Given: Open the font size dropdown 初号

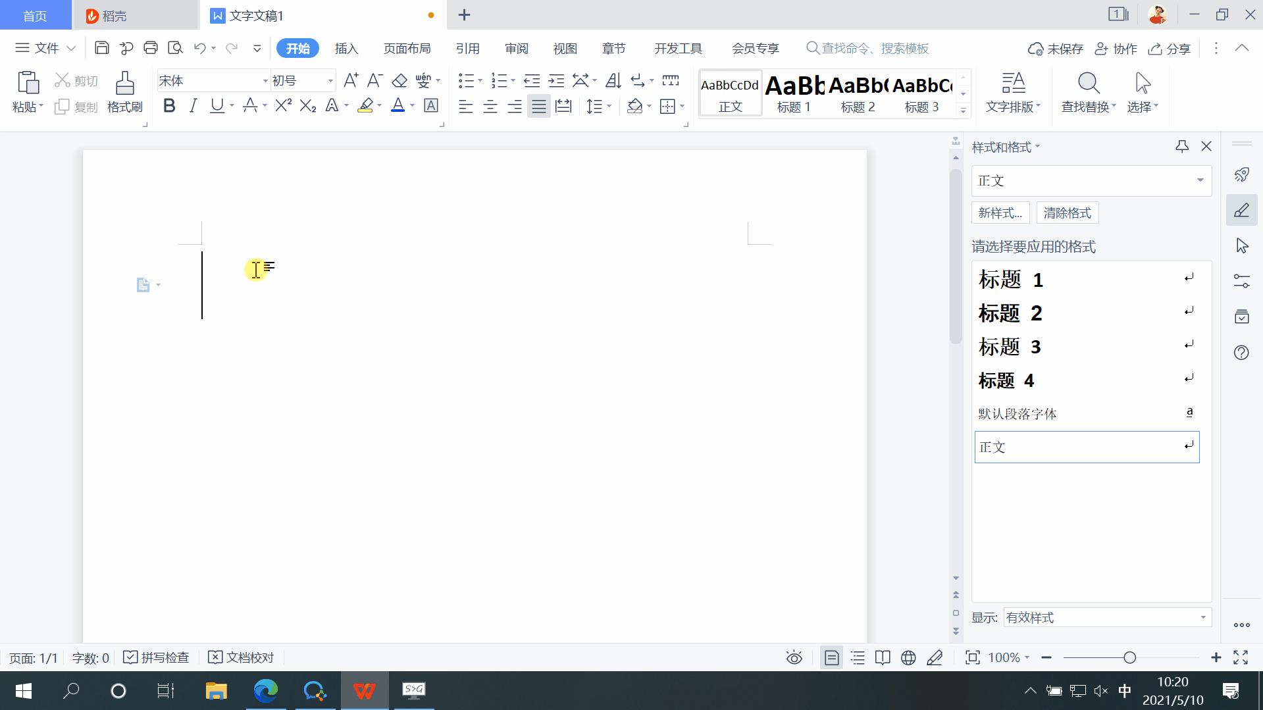Looking at the screenshot, I should [x=330, y=81].
